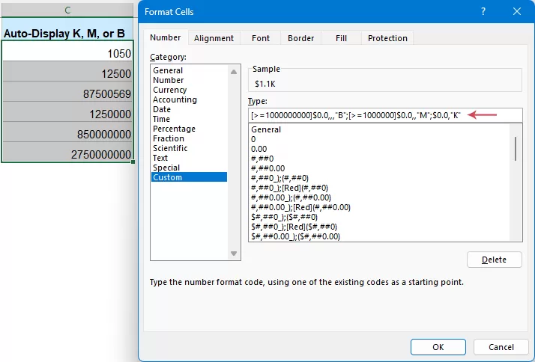This screenshot has height=362, width=535.
Task: Select the Number tab
Action: tap(166, 37)
